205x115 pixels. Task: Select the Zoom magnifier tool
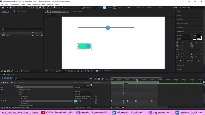click(x=14, y=8)
